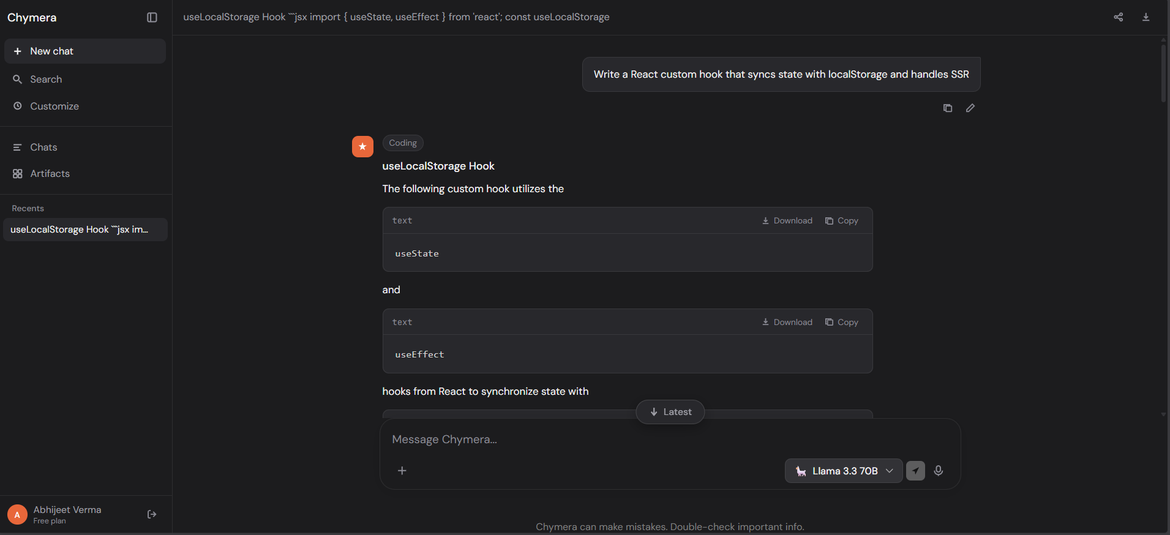Copy the user message with copy icon
This screenshot has width=1170, height=535.
coord(948,108)
